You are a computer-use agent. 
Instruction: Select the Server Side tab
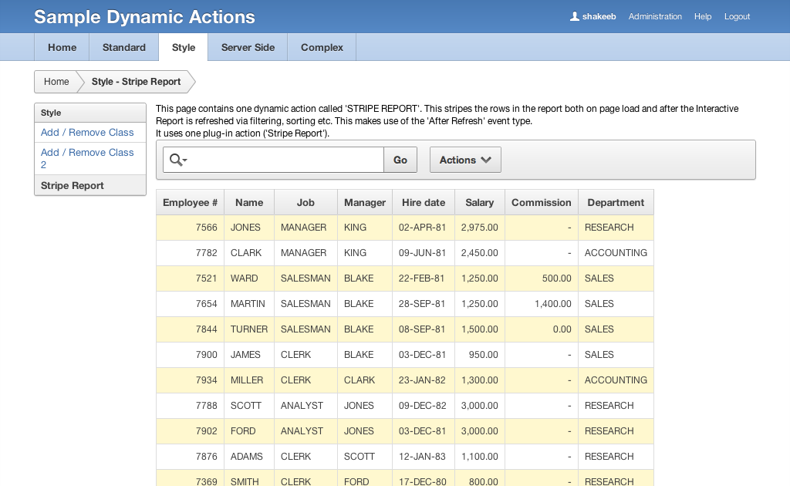pos(248,47)
